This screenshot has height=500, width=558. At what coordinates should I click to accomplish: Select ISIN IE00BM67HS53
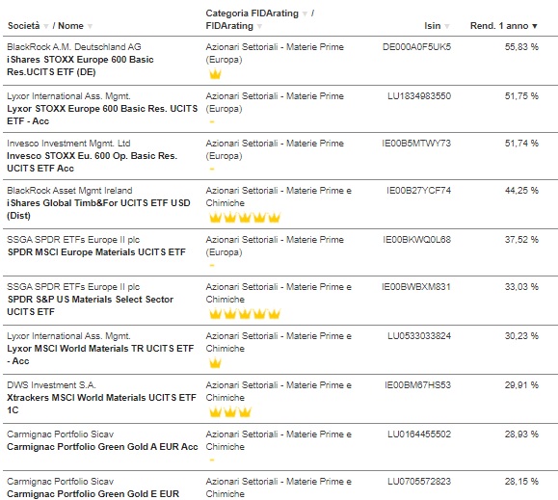pyautogui.click(x=417, y=385)
